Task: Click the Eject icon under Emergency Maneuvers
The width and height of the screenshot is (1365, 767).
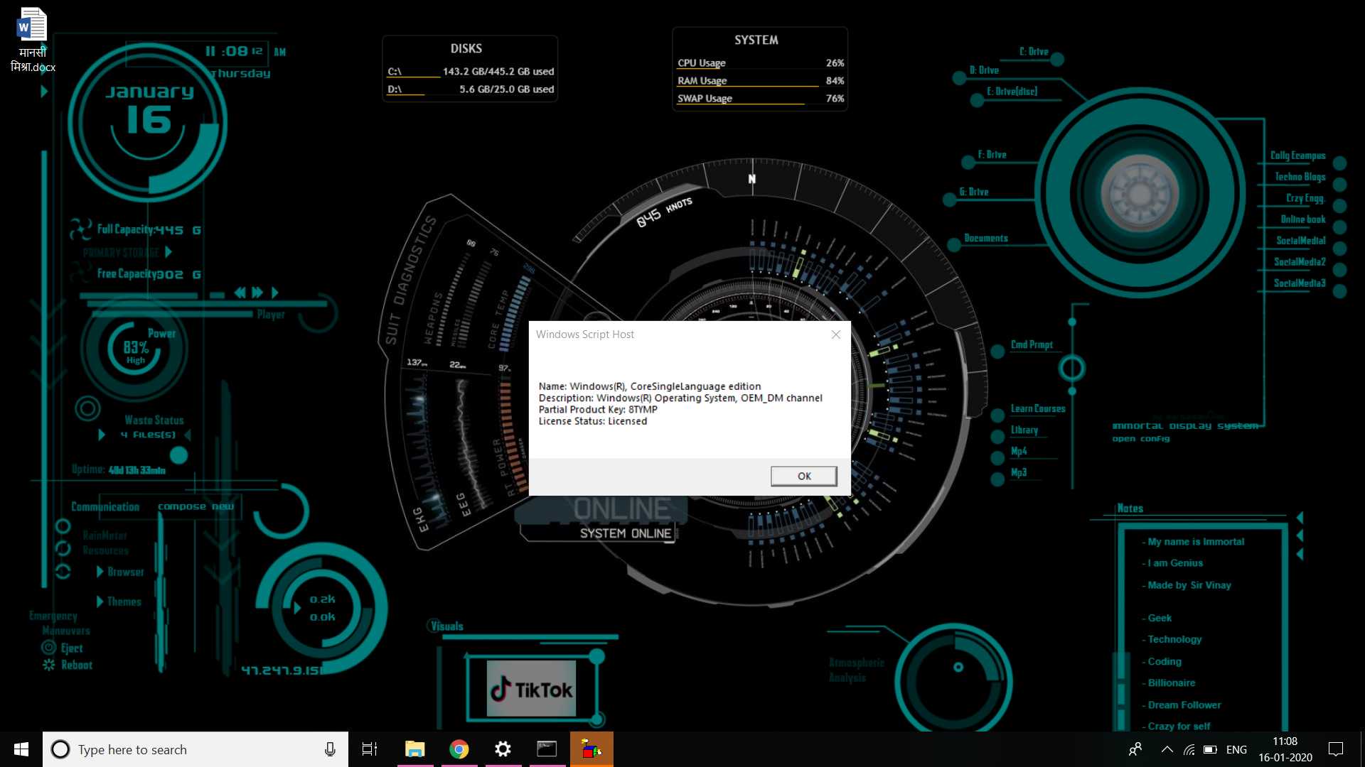Action: pos(48,647)
